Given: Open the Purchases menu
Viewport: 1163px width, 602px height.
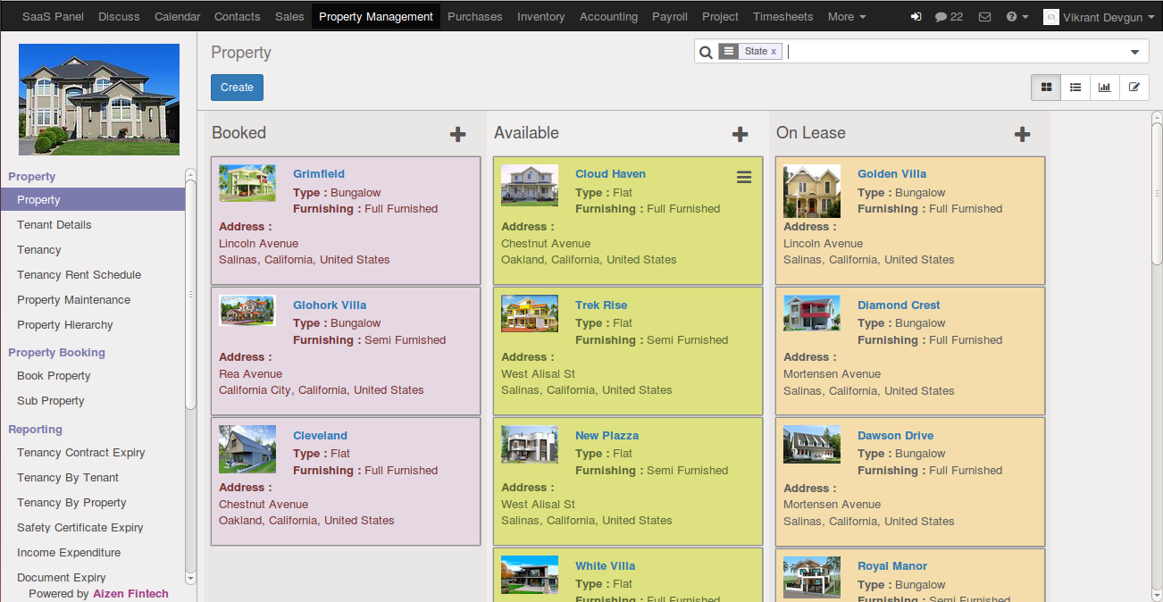Looking at the screenshot, I should point(475,17).
